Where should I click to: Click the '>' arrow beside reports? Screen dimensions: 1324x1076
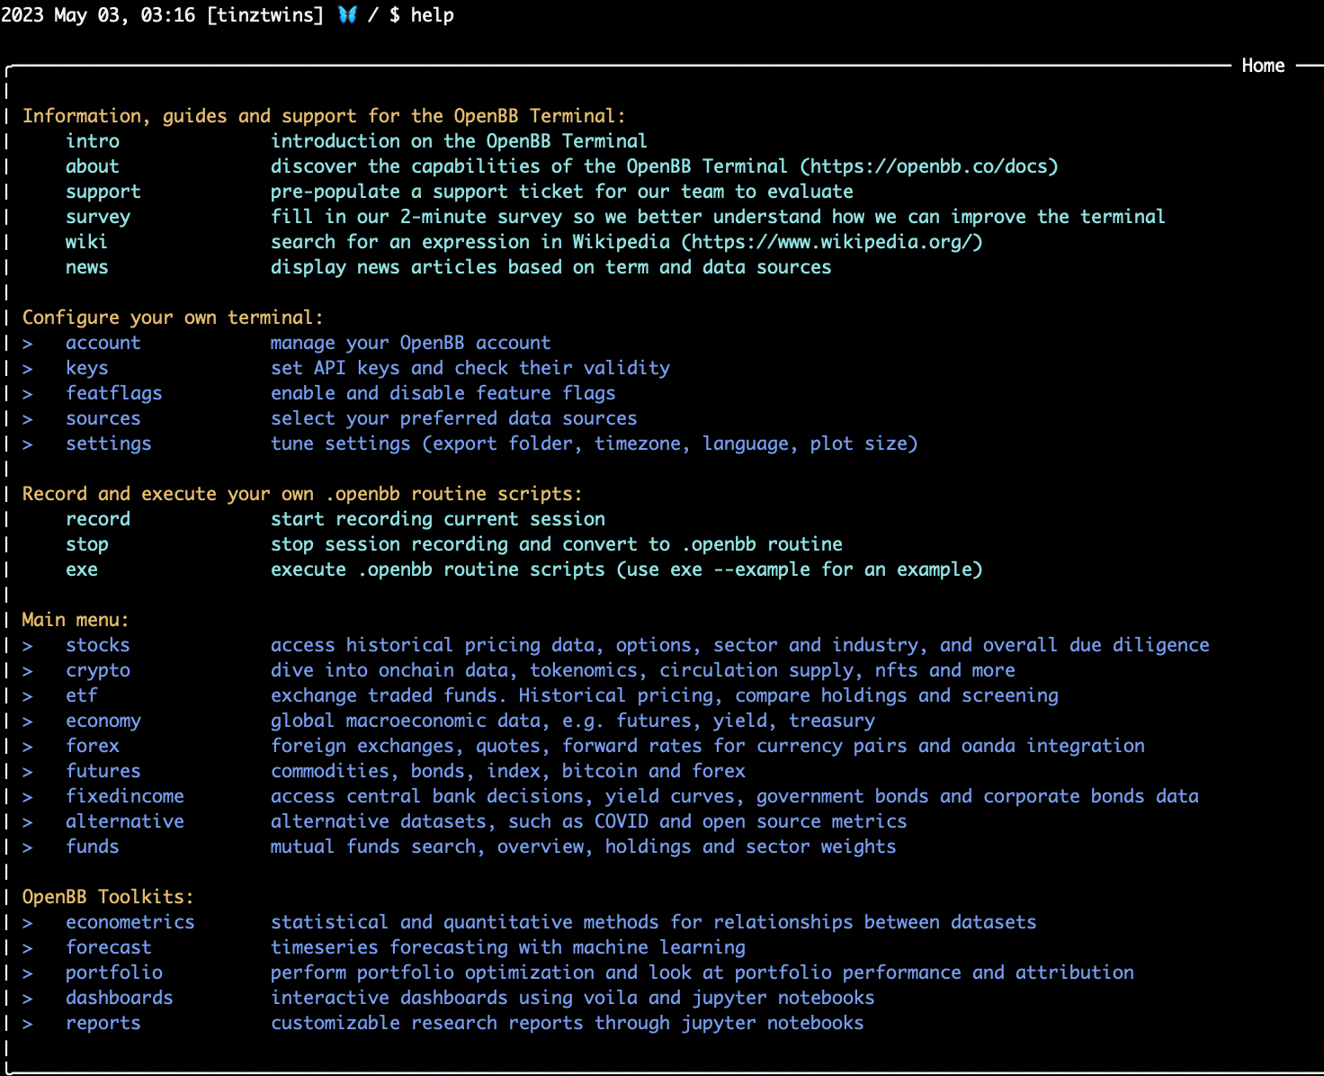pos(28,1024)
